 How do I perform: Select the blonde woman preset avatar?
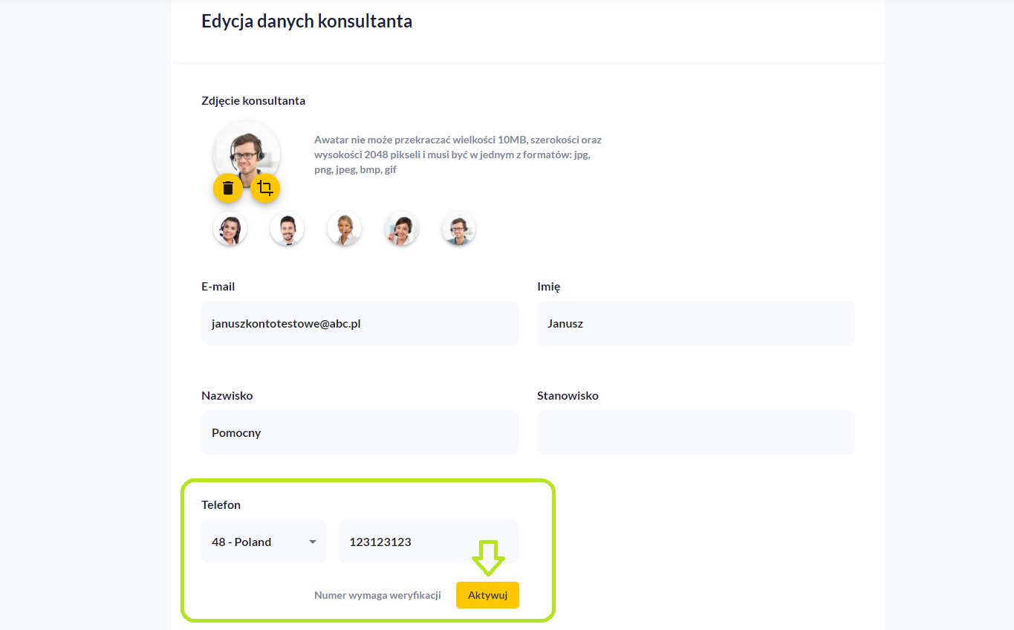(345, 229)
